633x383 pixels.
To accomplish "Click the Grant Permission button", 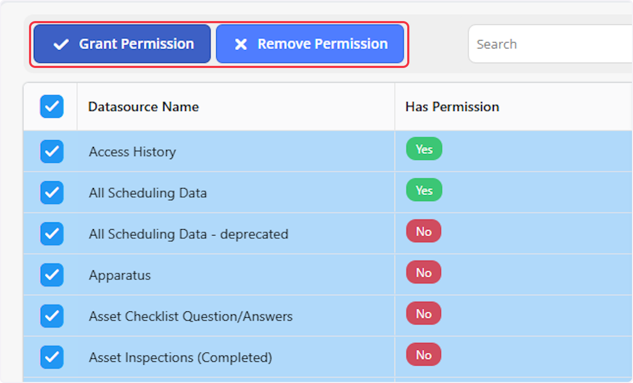I will point(122,44).
